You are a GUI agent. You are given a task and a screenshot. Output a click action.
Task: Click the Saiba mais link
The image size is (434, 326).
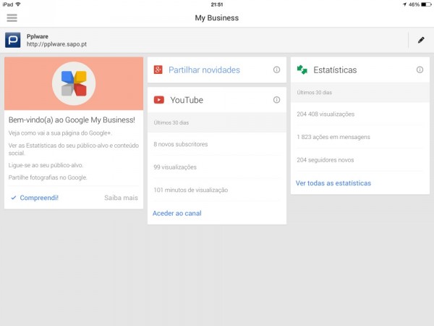pyautogui.click(x=121, y=198)
